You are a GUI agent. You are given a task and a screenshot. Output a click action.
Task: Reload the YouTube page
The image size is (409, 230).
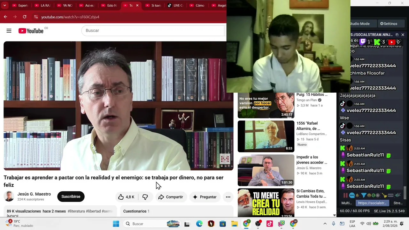[25, 17]
